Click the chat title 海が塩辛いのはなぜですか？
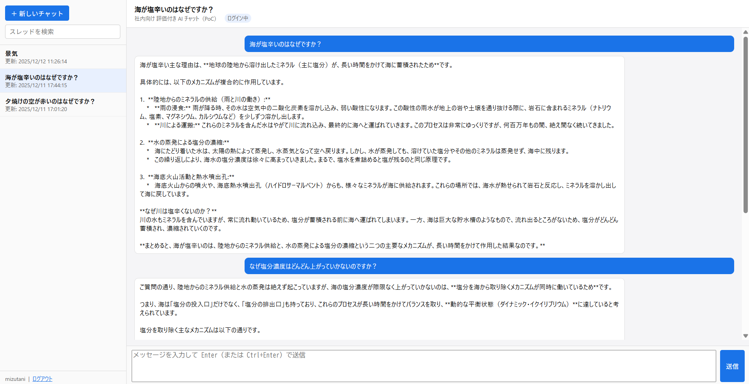Image resolution: width=749 pixels, height=384 pixels. click(x=173, y=9)
